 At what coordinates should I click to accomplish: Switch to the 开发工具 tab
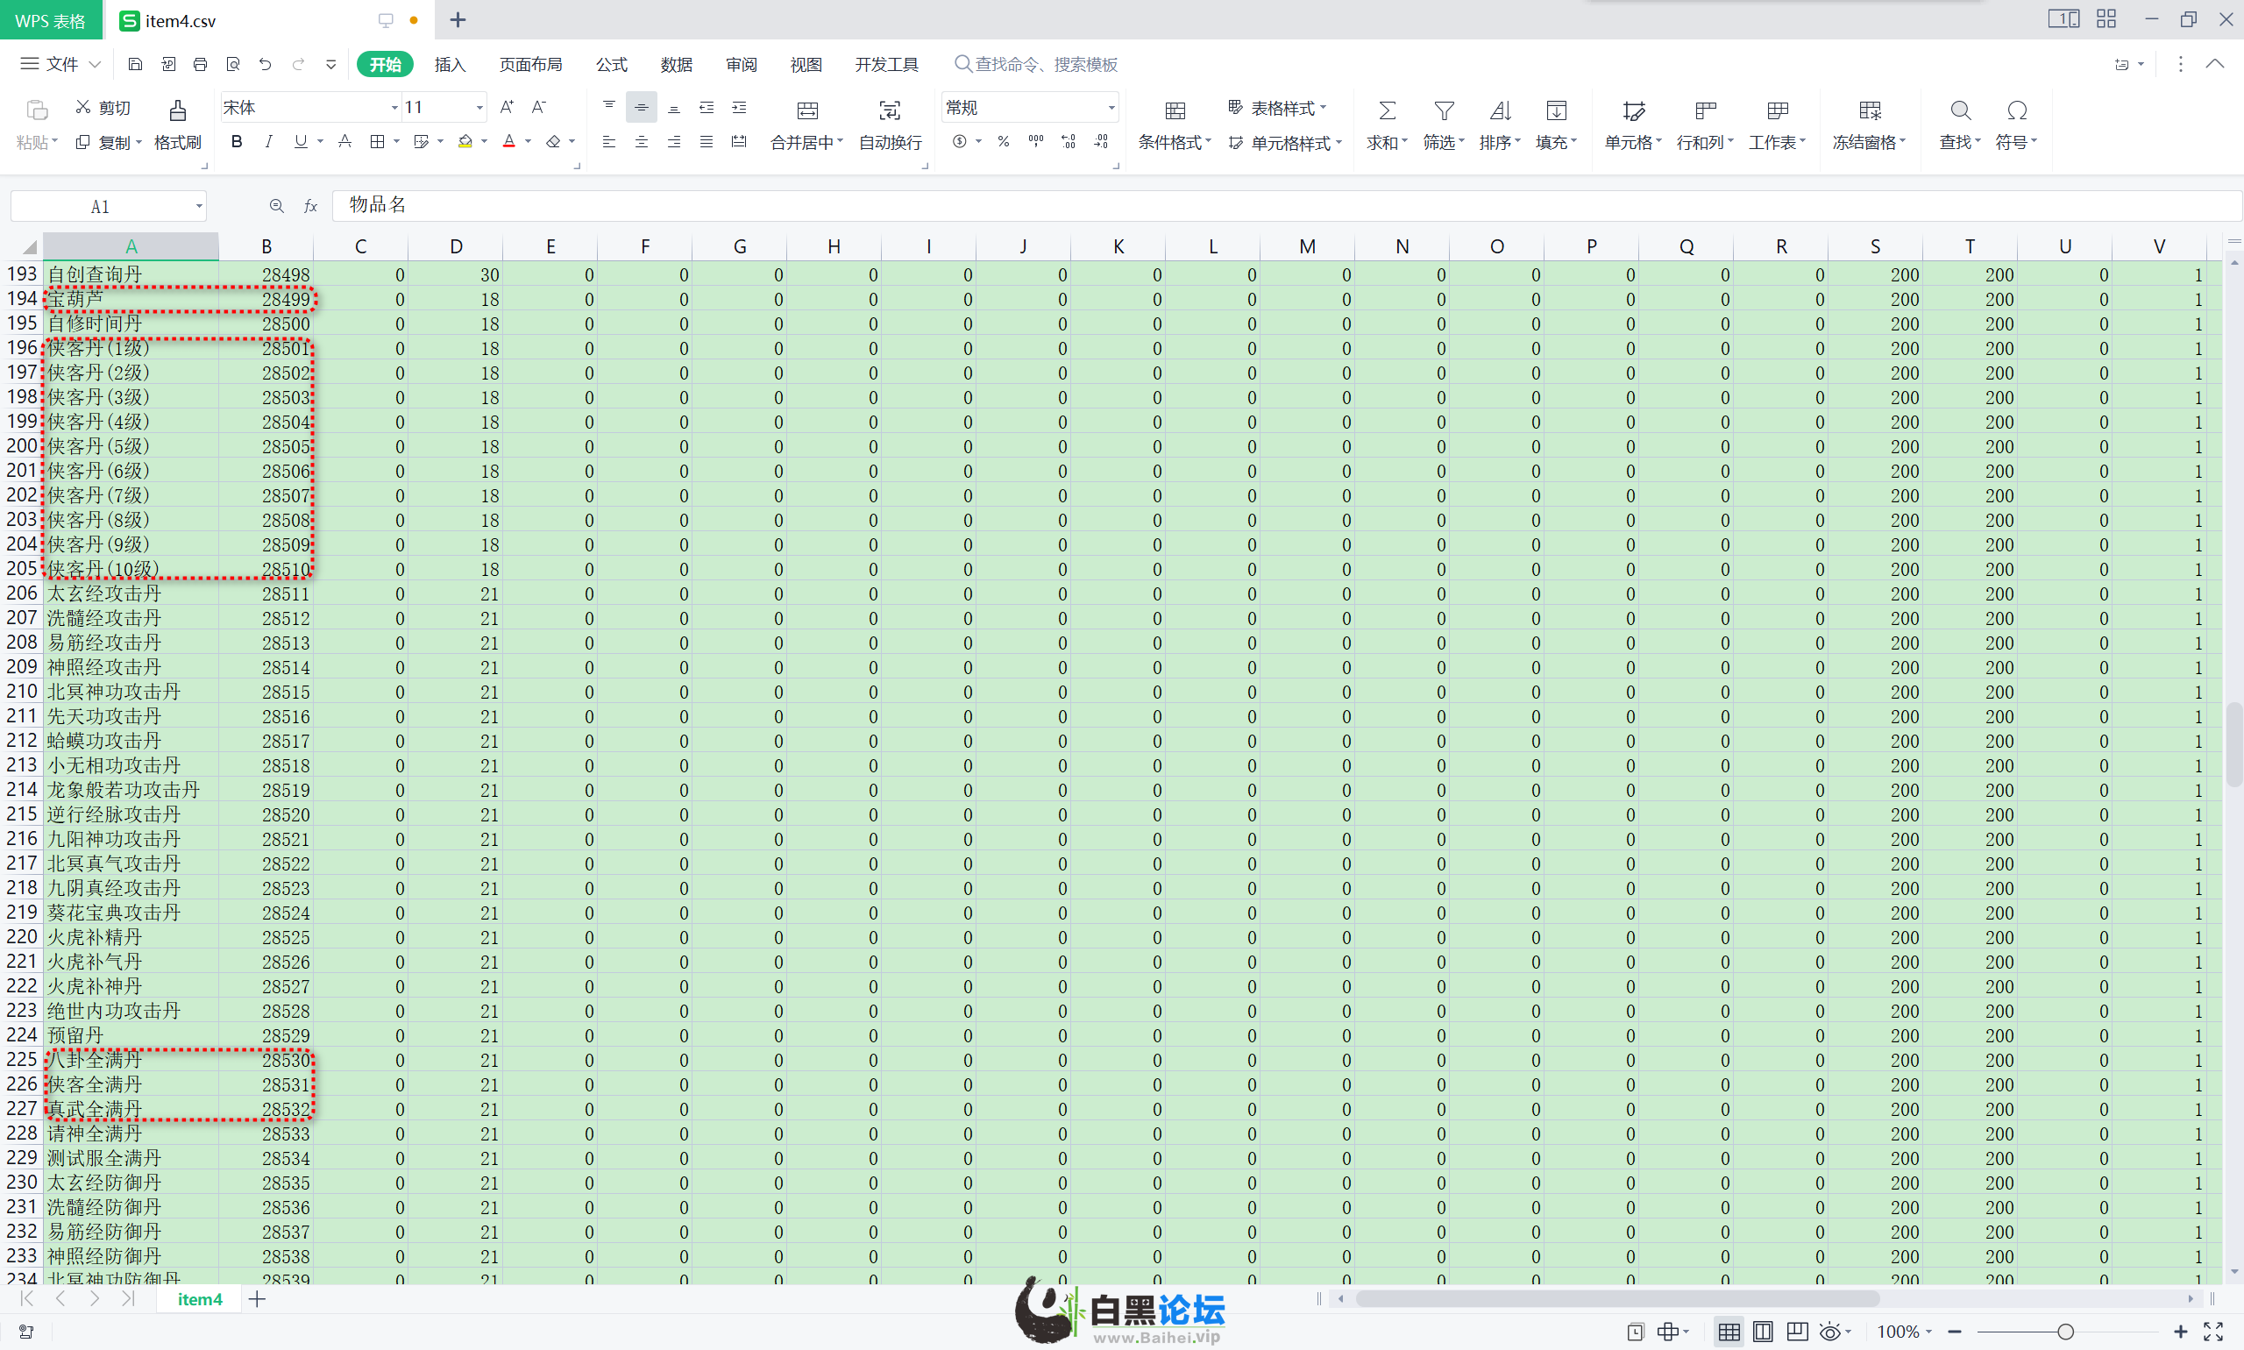click(886, 65)
